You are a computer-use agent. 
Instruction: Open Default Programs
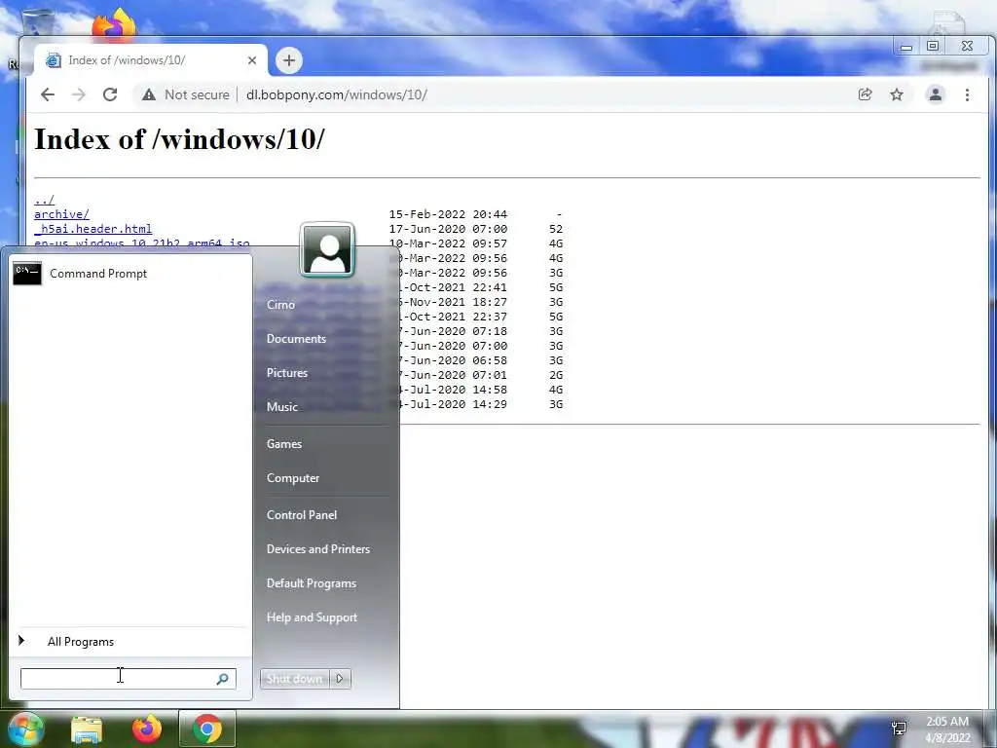point(312,583)
